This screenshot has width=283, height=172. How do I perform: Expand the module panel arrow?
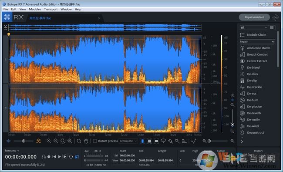242,142
